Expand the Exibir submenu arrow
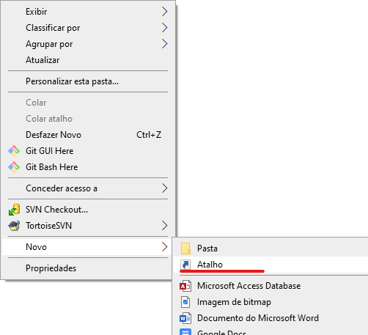This screenshot has height=335, width=368. click(x=165, y=12)
